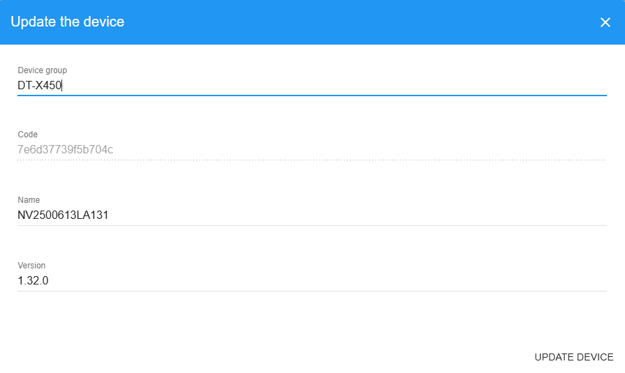Click the dotted underline below Code
Screen dimensions: 625x373
(x=311, y=160)
